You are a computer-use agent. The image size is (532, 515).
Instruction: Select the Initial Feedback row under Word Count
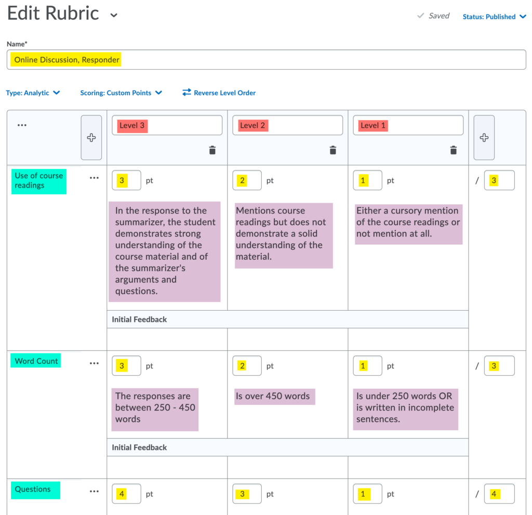point(288,447)
